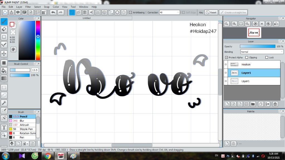
Task: Click the Key button
Action: [201, 12]
